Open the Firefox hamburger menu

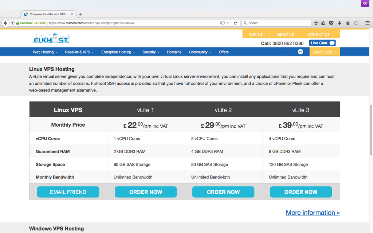367,23
